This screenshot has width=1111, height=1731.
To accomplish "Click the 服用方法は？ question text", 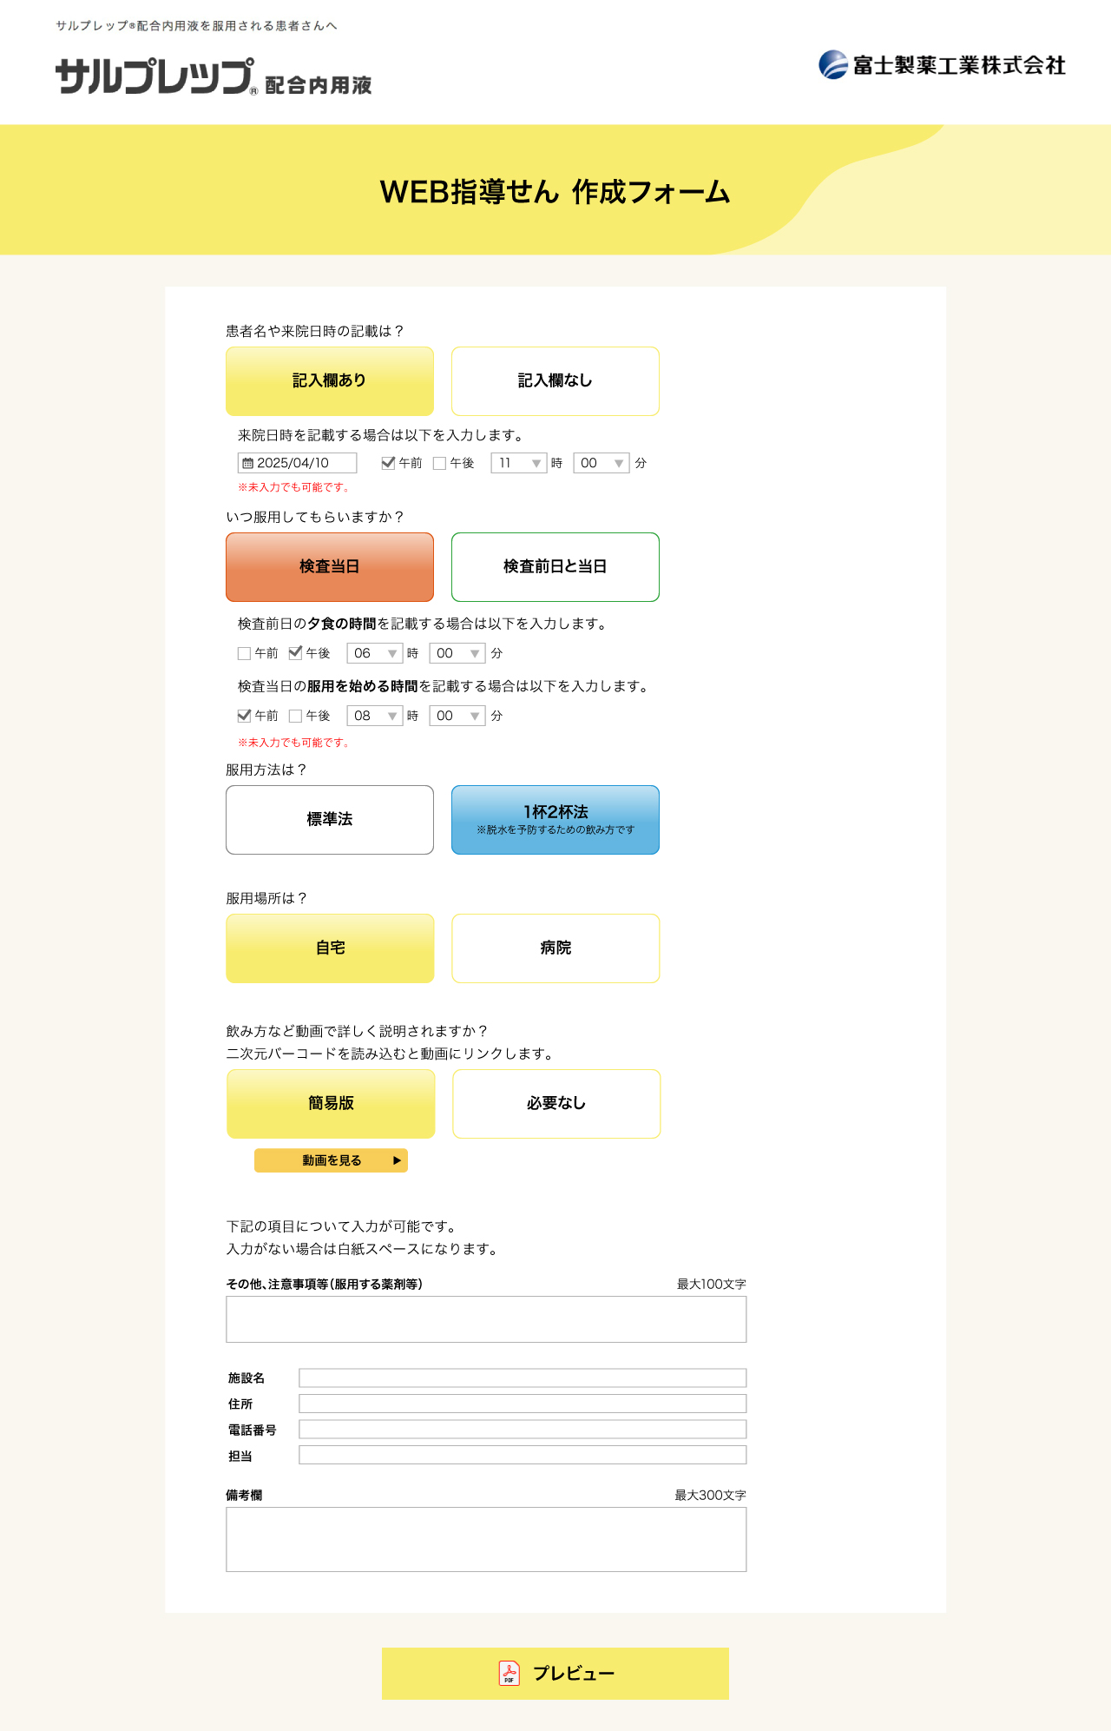I will click(x=266, y=770).
